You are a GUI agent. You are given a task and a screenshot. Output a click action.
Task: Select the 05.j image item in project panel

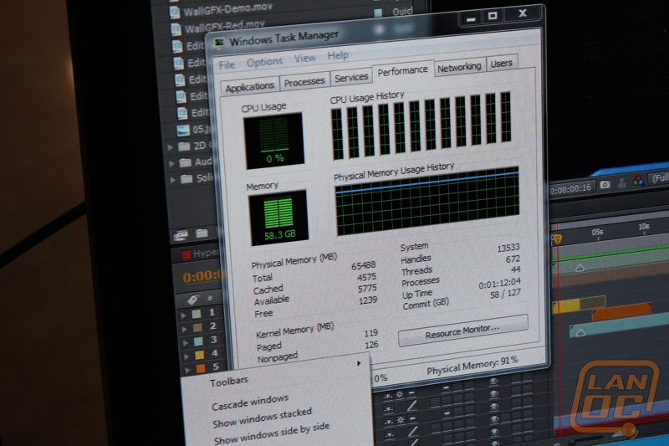coord(201,129)
